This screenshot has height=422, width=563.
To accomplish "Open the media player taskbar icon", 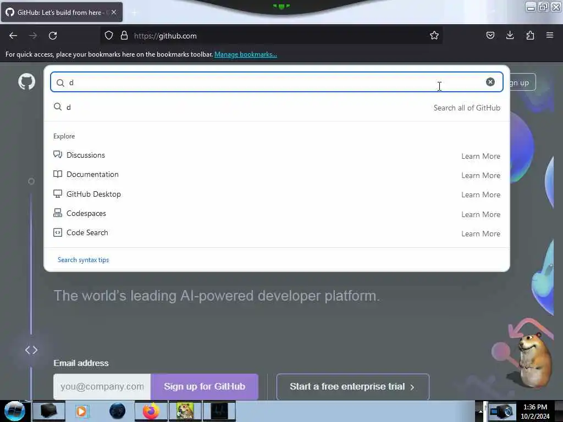I will click(81, 411).
